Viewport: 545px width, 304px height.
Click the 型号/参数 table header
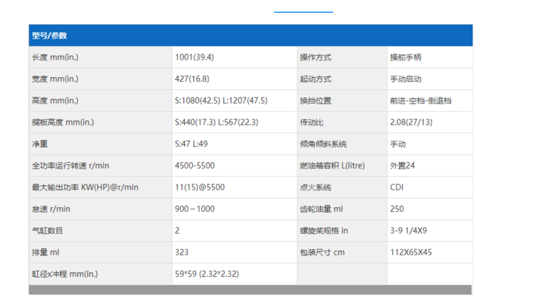[x=49, y=36]
